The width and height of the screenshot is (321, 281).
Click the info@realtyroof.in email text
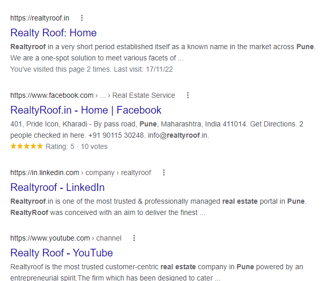tap(178, 135)
